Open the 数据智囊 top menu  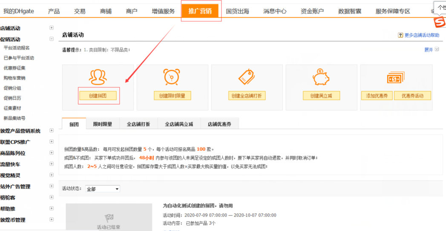[350, 11]
